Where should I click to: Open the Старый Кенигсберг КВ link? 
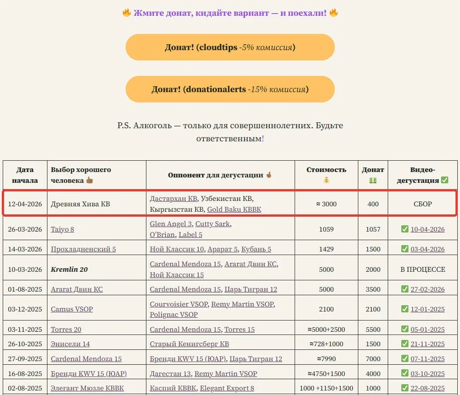click(x=189, y=344)
